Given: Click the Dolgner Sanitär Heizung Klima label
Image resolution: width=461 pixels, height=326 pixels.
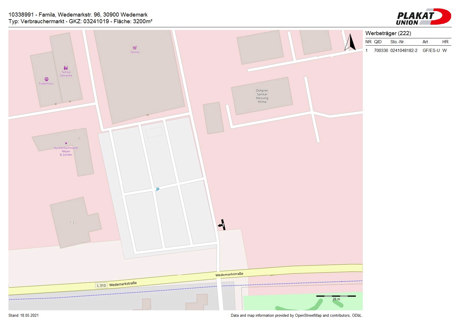Looking at the screenshot, I should (262, 96).
